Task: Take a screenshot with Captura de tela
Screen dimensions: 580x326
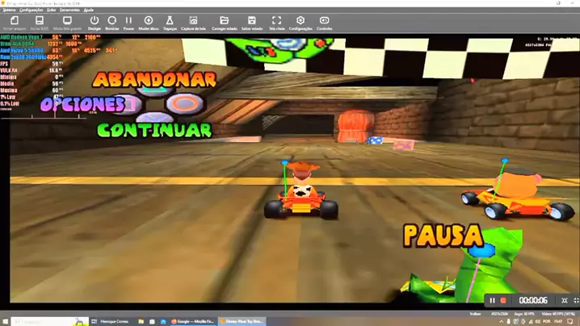Action: tap(193, 21)
